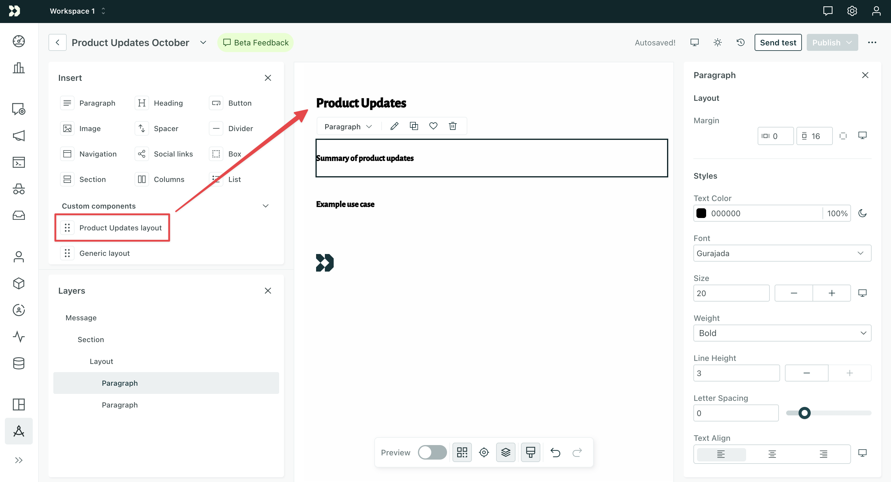The width and height of the screenshot is (891, 482).
Task: Open Beta Feedback
Action: pyautogui.click(x=255, y=42)
